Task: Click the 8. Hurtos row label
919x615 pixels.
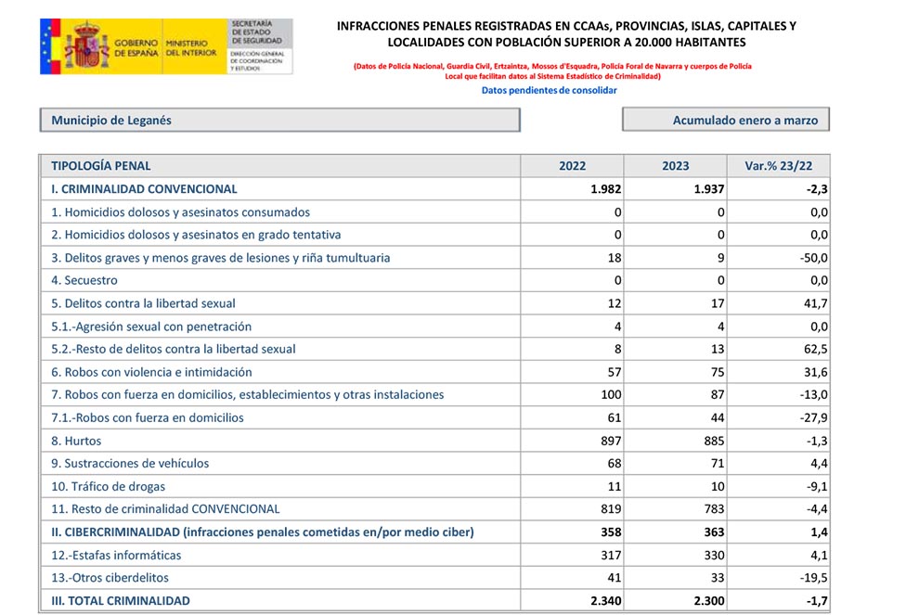Action: 76,442
